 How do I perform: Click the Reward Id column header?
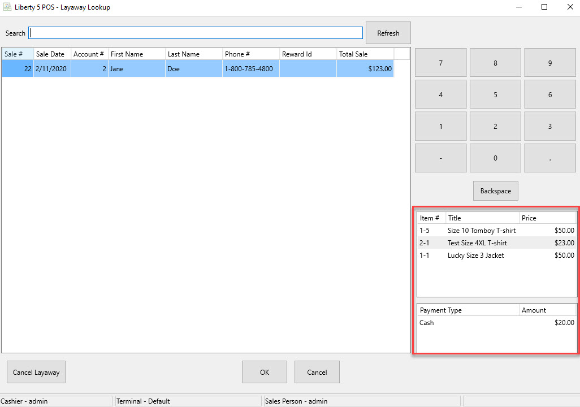308,54
